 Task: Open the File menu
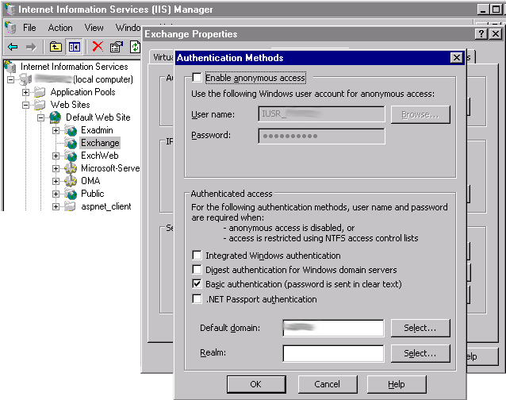click(29, 28)
